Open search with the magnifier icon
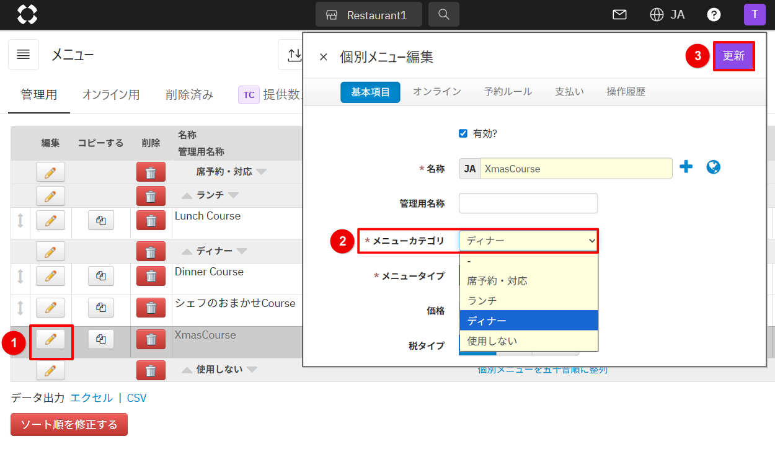 coord(443,14)
